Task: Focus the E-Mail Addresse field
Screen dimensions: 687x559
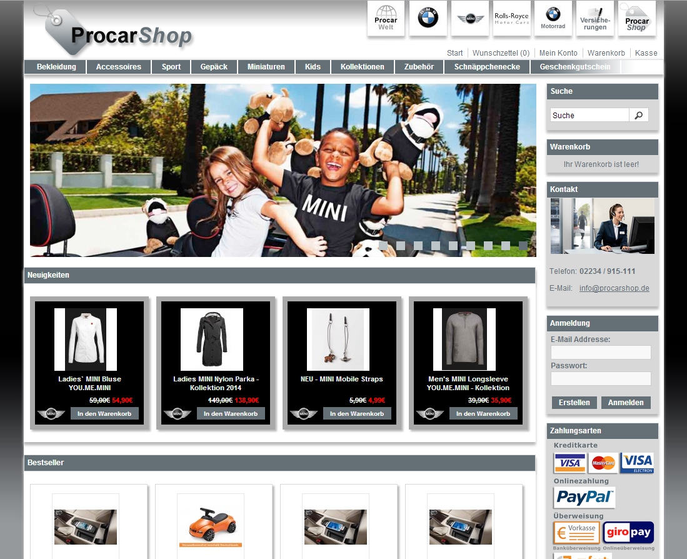Action: pyautogui.click(x=601, y=352)
